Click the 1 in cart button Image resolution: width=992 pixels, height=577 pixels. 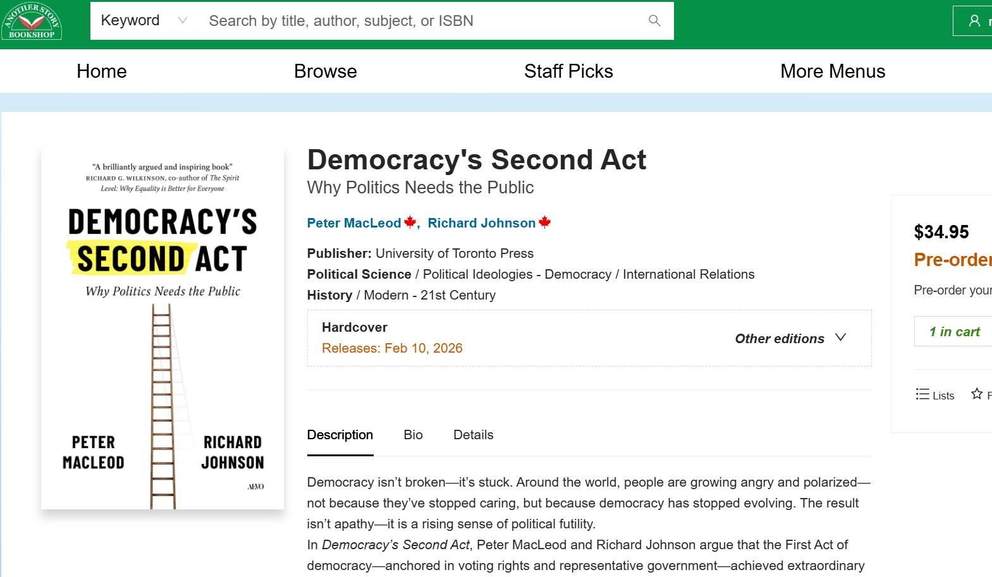click(x=953, y=332)
